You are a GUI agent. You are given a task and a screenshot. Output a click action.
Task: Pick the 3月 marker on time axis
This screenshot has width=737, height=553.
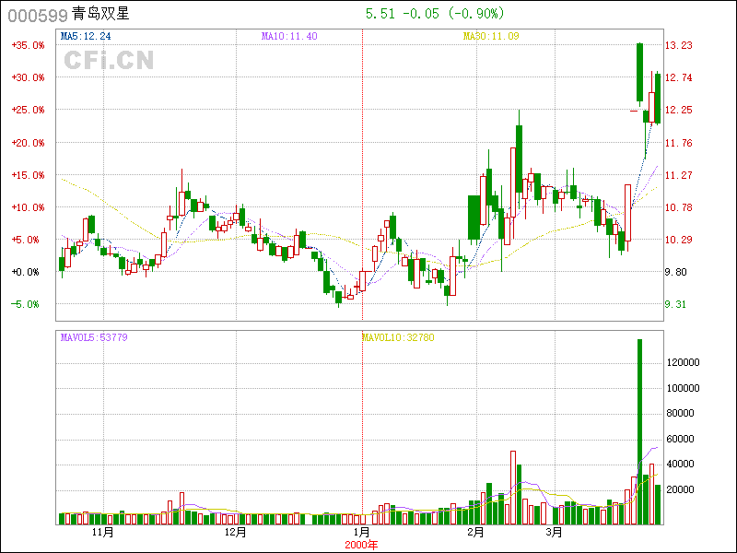[553, 533]
